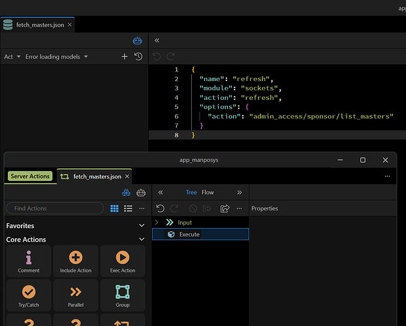
Task: Select the Execute step
Action: point(189,234)
